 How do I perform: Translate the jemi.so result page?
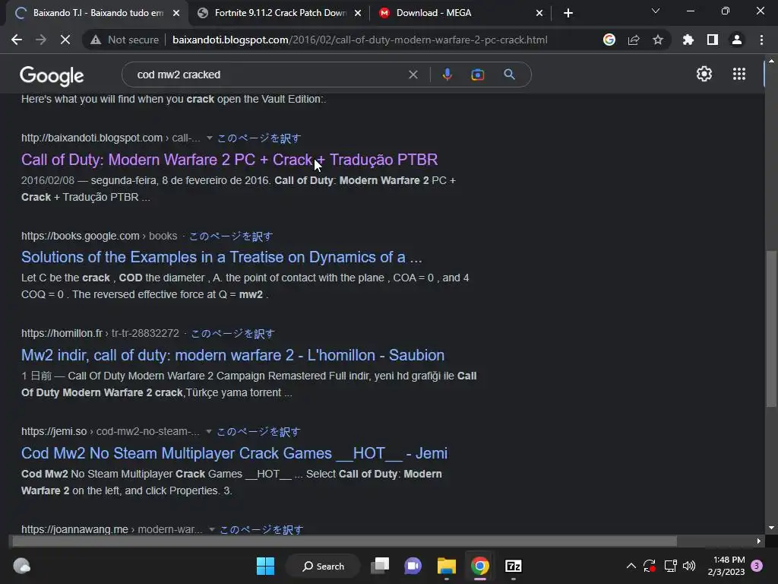[258, 432]
